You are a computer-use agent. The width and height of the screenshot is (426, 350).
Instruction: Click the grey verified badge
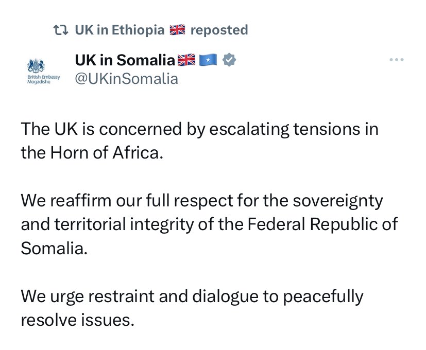click(229, 61)
